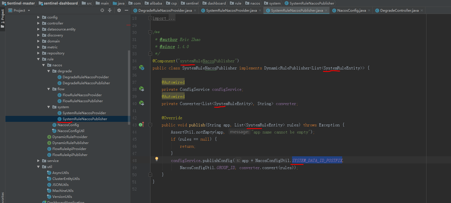
Task: Expand the service folder
Action: 38,161
